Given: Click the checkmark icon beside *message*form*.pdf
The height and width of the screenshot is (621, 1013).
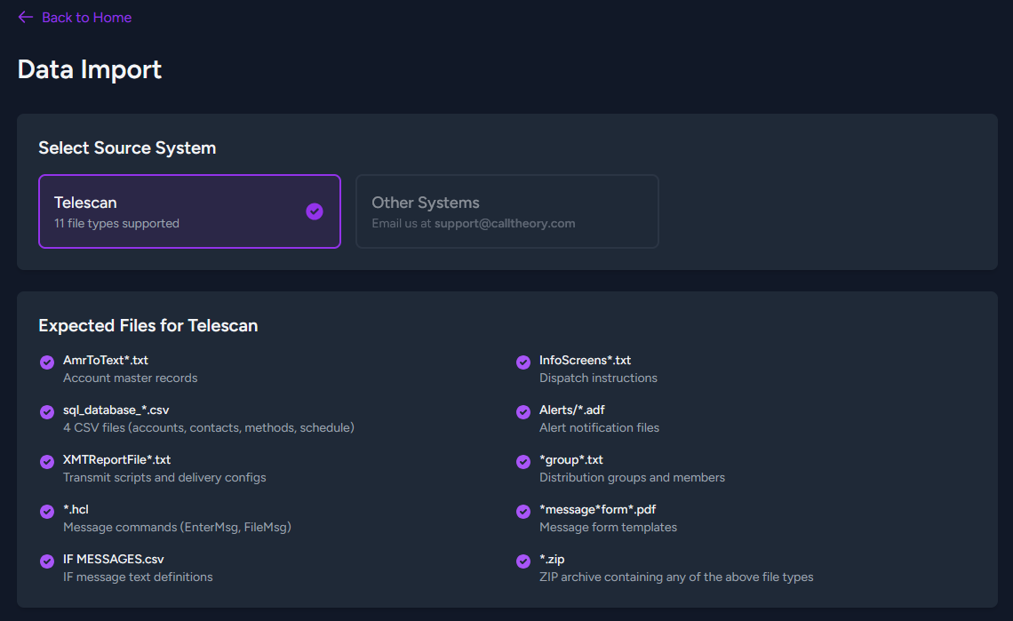Looking at the screenshot, I should tap(523, 511).
